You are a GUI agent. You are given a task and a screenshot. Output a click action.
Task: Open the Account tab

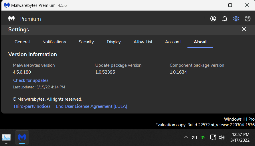(173, 42)
